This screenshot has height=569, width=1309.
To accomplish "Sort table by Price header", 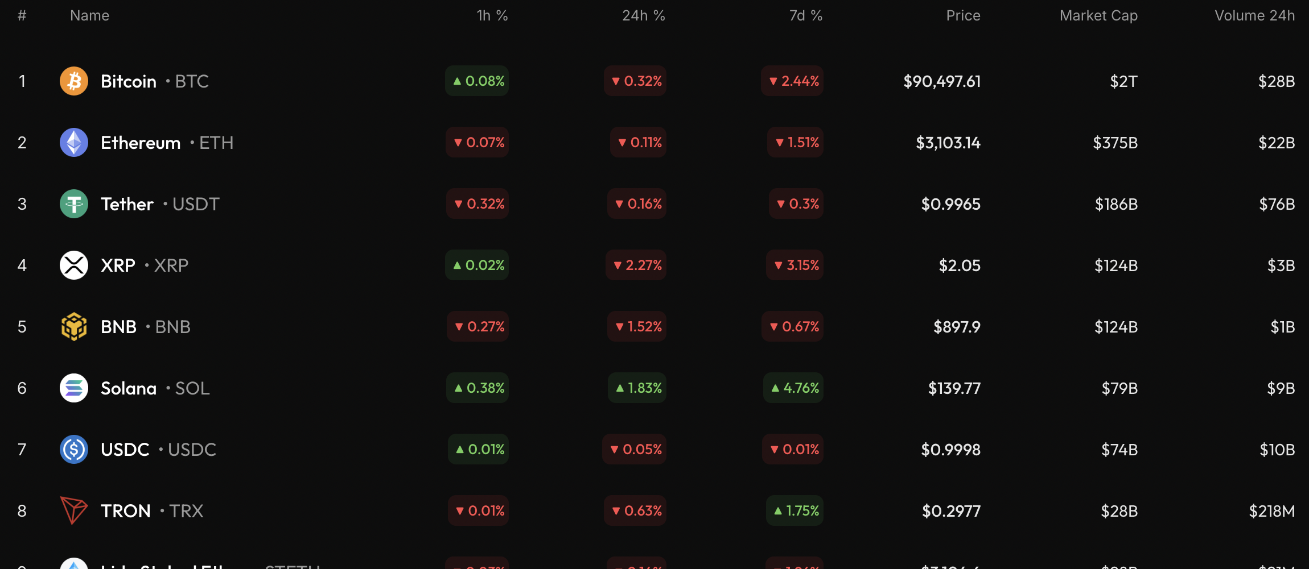I will click(963, 15).
